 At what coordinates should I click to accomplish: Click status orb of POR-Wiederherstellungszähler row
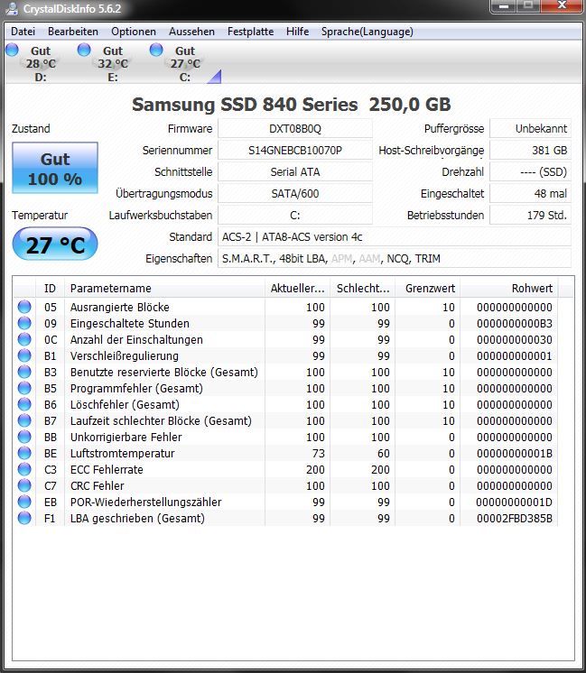pyautogui.click(x=24, y=502)
